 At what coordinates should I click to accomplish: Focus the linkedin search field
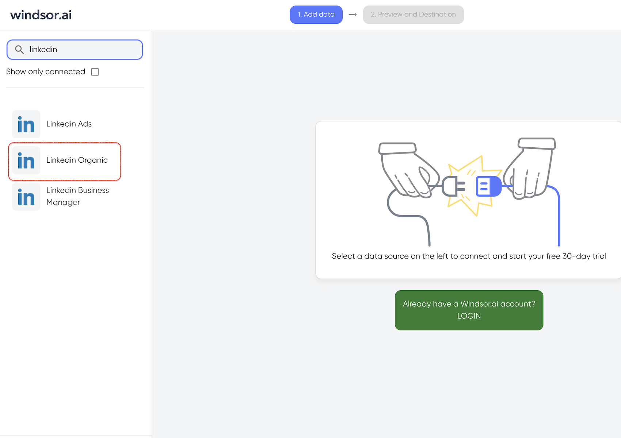point(75,50)
